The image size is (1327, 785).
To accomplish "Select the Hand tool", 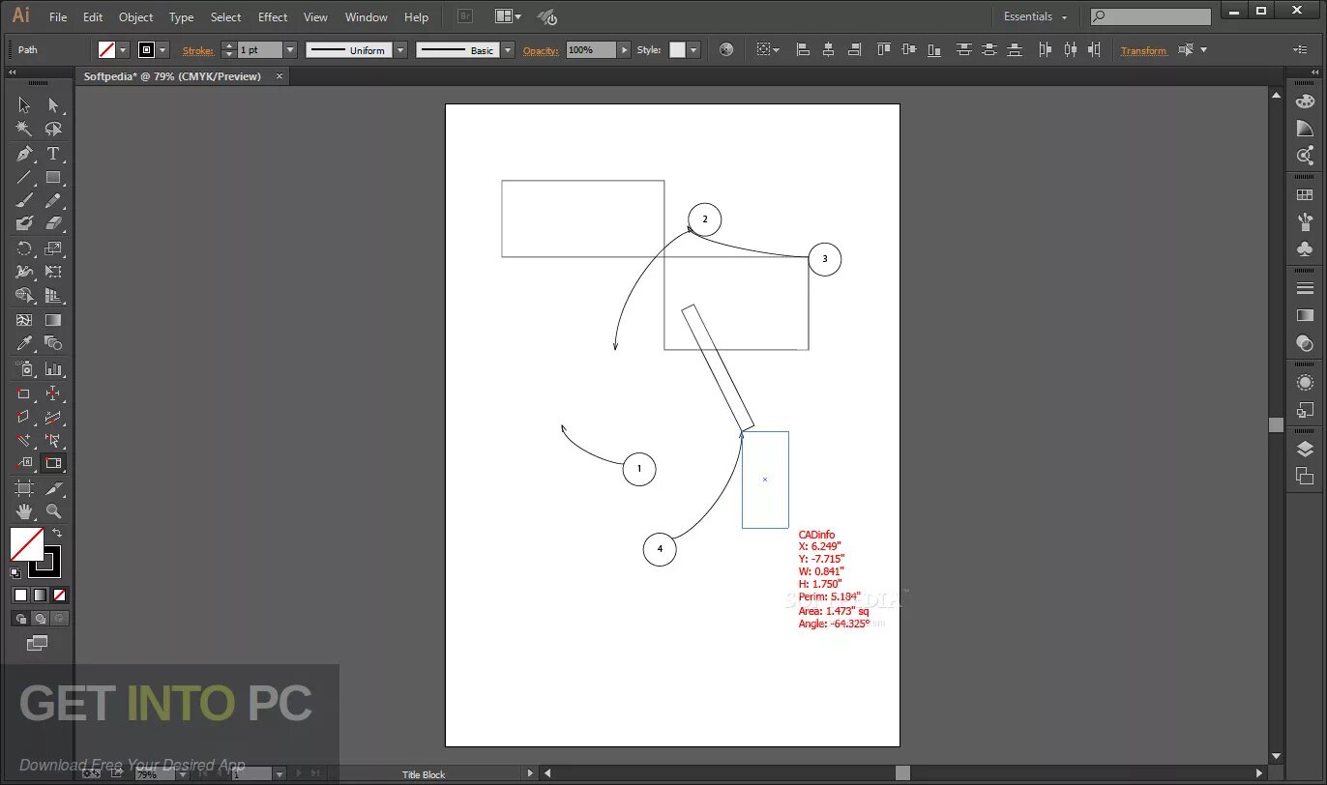I will click(24, 511).
